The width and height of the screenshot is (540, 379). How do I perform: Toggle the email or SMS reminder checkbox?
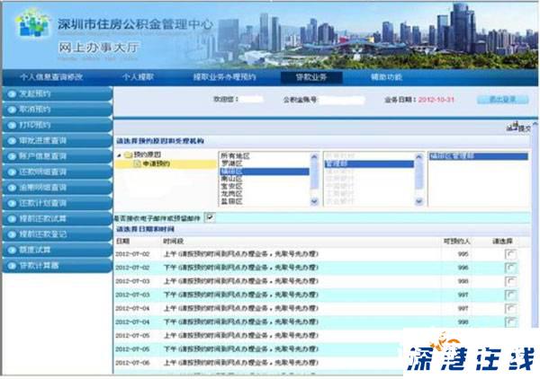pos(210,217)
